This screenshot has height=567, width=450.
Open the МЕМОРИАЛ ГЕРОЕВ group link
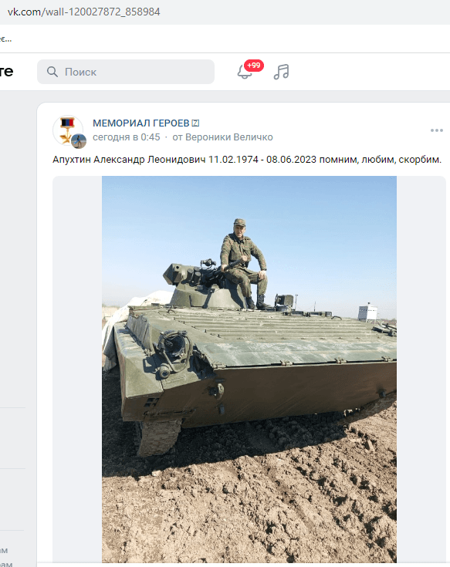141,123
